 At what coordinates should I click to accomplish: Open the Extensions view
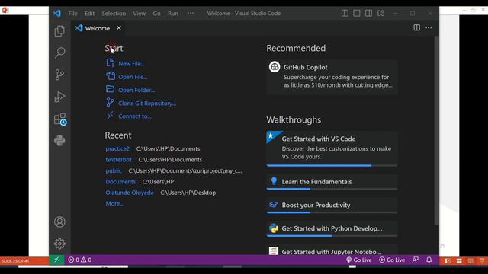59,119
